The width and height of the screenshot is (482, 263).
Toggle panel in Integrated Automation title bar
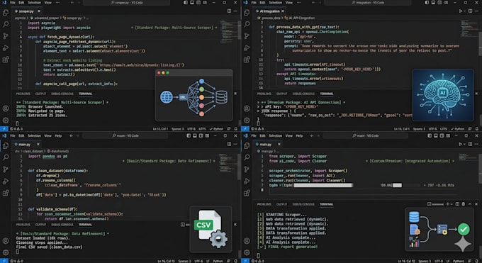[436, 135]
